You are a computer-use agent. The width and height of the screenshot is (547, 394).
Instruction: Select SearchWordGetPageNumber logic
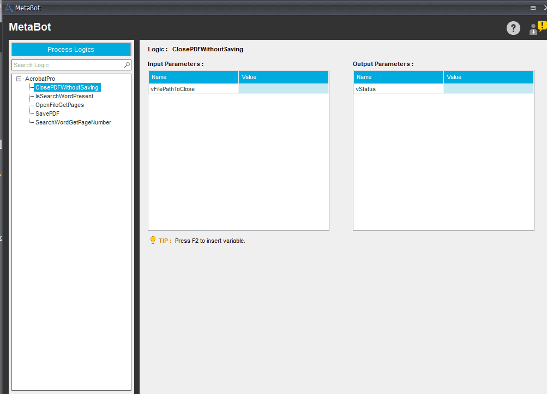73,122
